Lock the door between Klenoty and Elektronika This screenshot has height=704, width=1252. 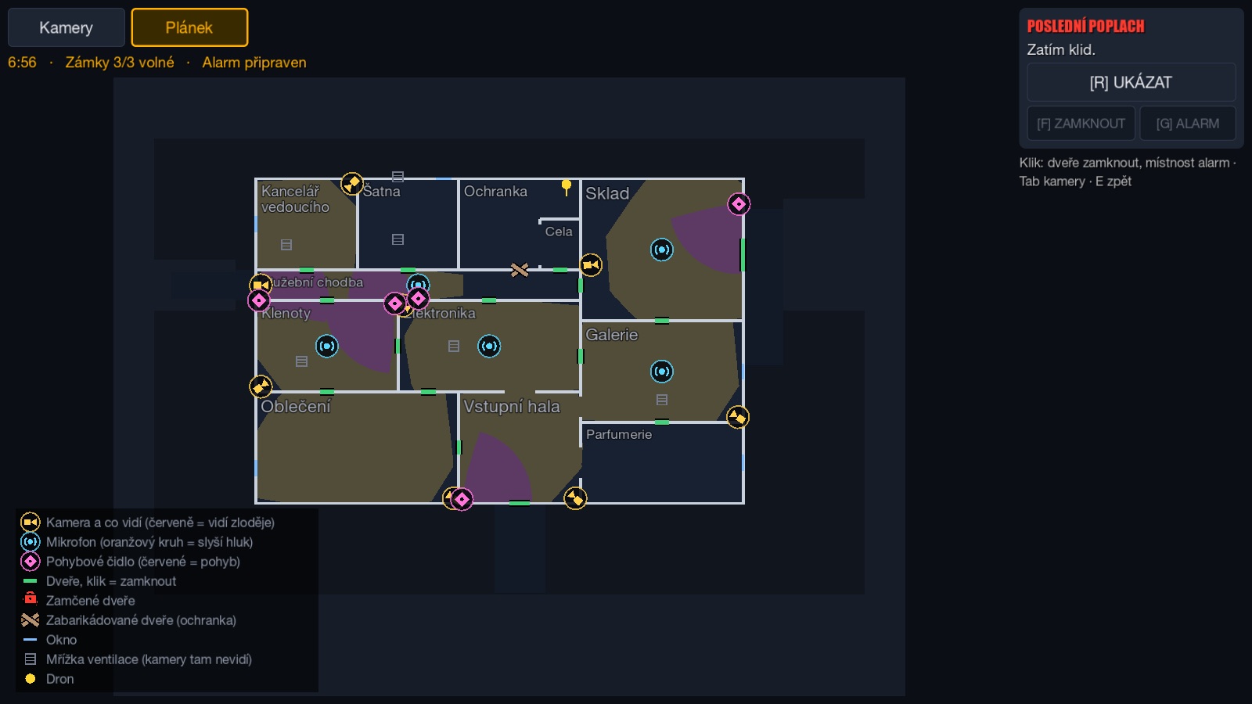[x=398, y=346]
